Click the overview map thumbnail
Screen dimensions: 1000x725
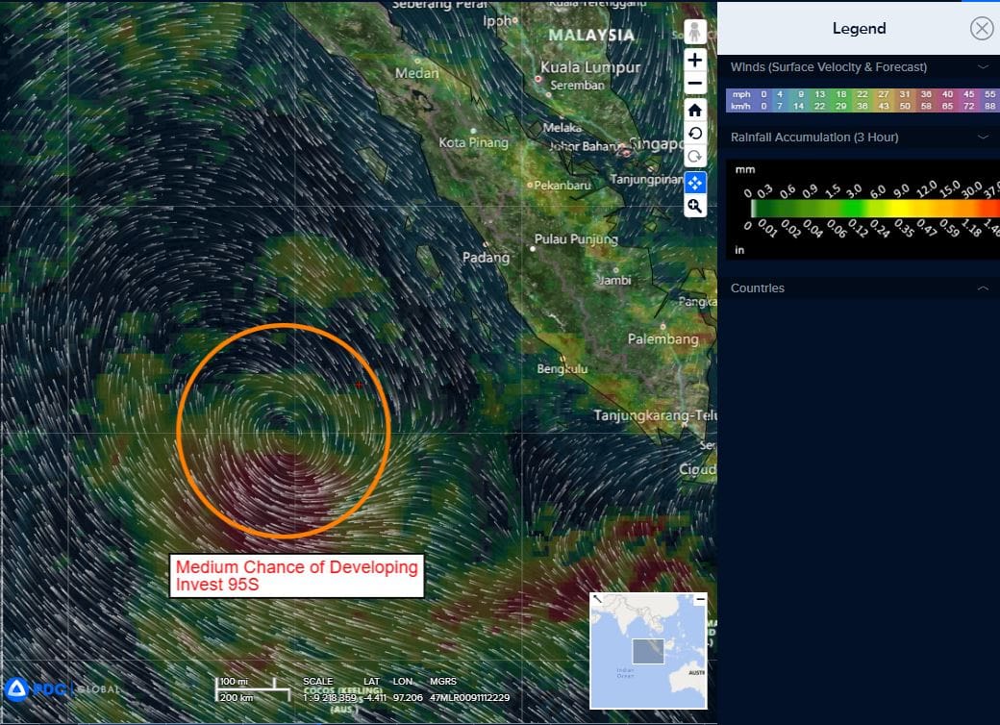pyautogui.click(x=649, y=654)
